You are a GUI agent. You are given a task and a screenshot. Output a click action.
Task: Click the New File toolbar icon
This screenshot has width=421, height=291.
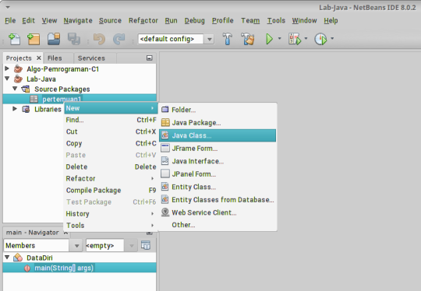coord(14,39)
